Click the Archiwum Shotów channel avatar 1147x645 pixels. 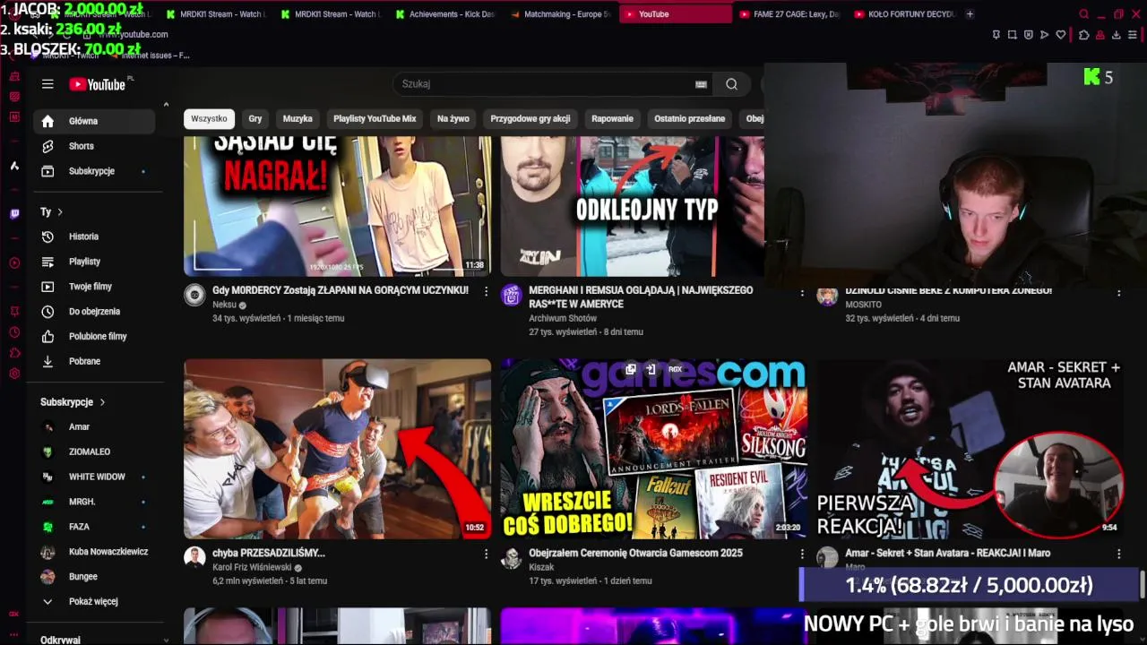coord(512,296)
